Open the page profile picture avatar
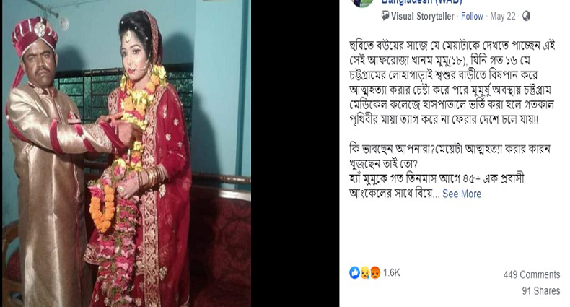Image resolution: width=570 pixels, height=307 pixels. point(363,3)
